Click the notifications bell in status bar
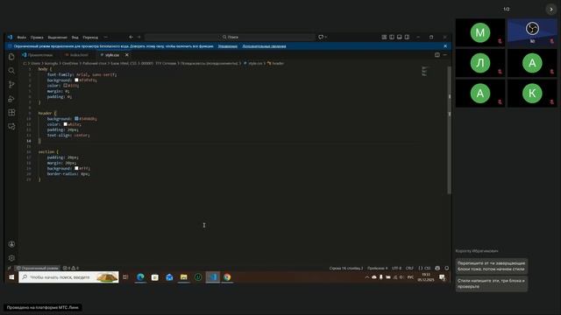 (446, 268)
